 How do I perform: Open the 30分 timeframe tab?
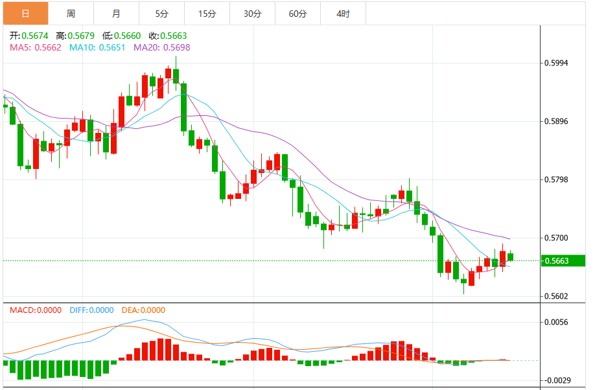coord(252,14)
